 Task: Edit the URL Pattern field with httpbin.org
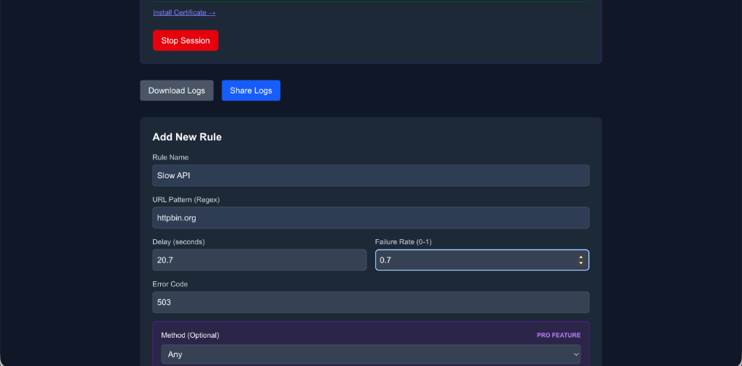tap(370, 218)
